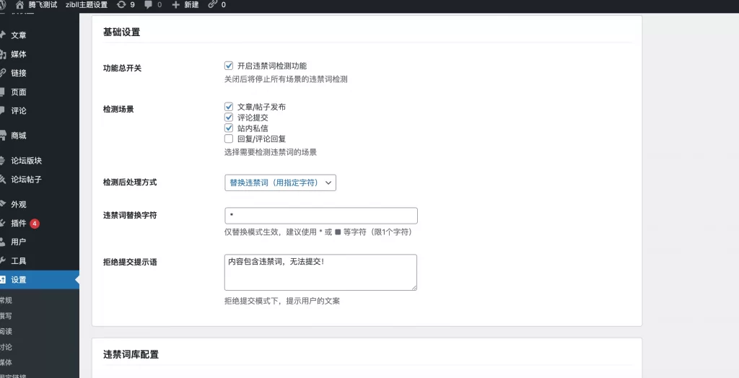Click the 文章 pin icon in sidebar
This screenshot has height=378, width=739.
[x=3, y=35]
